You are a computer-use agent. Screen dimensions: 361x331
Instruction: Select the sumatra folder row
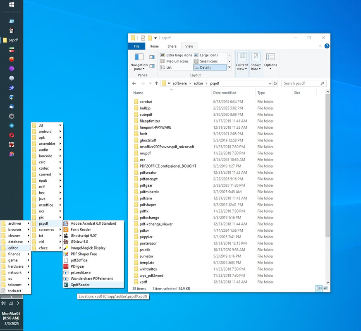coord(146,256)
